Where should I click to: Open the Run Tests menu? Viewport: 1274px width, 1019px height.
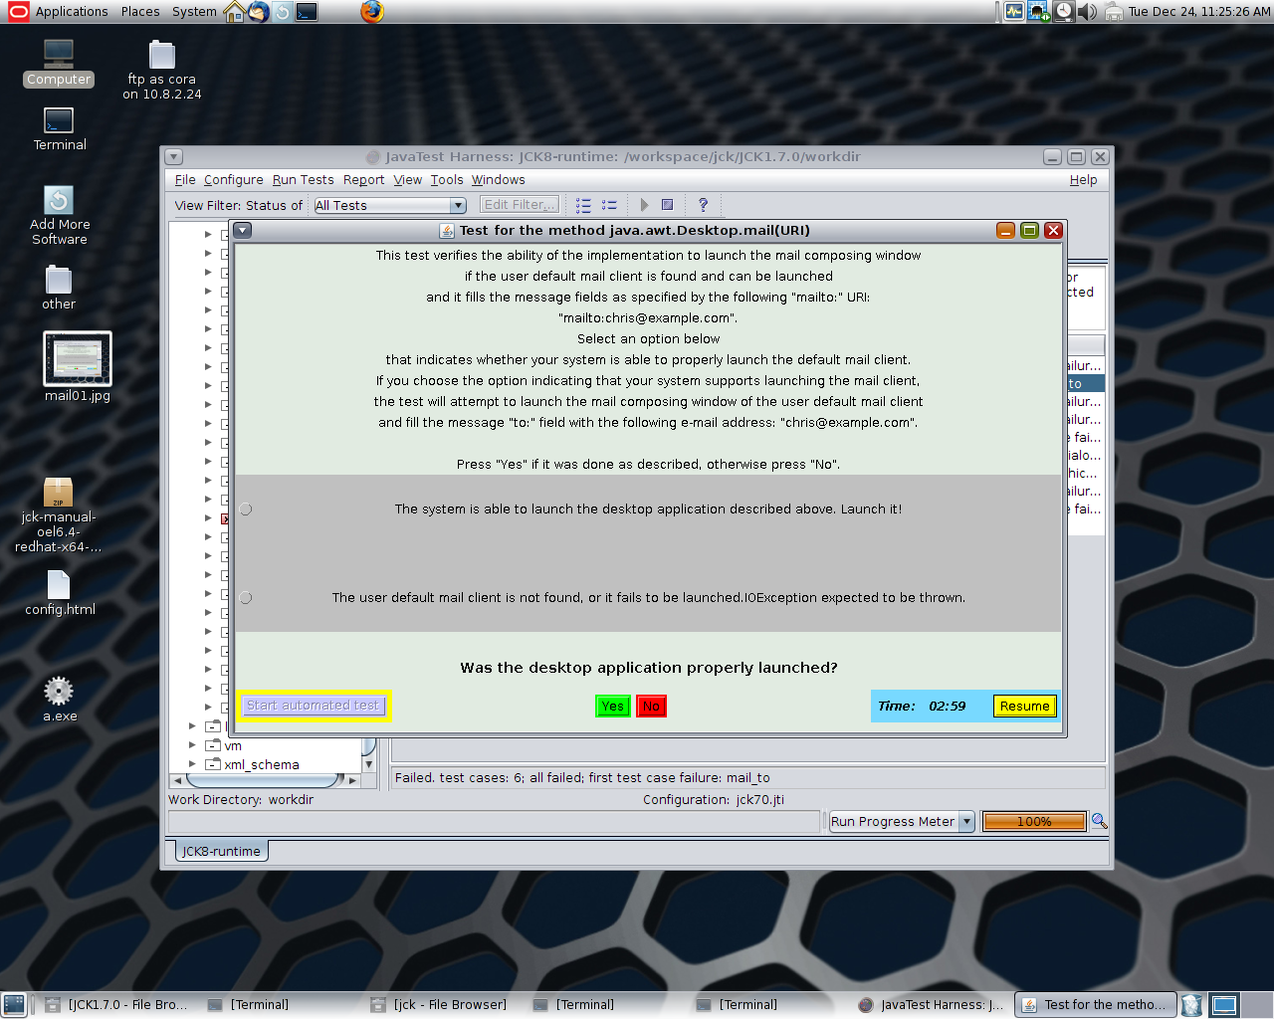click(303, 180)
